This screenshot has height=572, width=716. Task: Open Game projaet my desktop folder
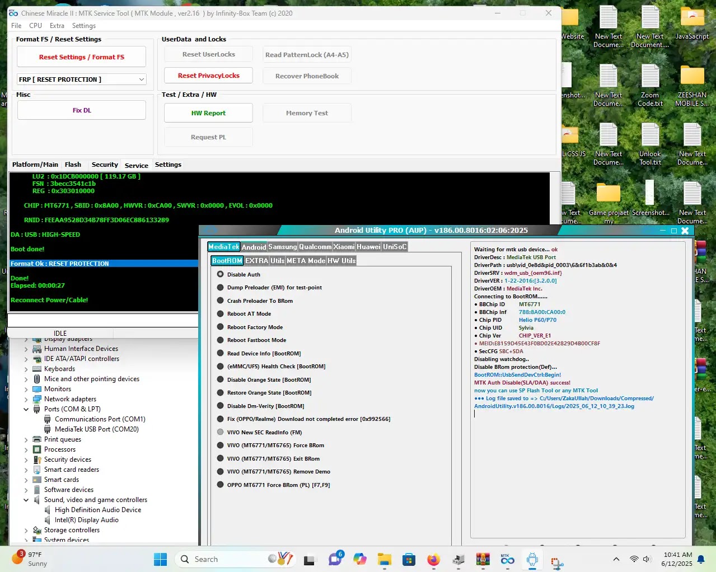pos(609,204)
